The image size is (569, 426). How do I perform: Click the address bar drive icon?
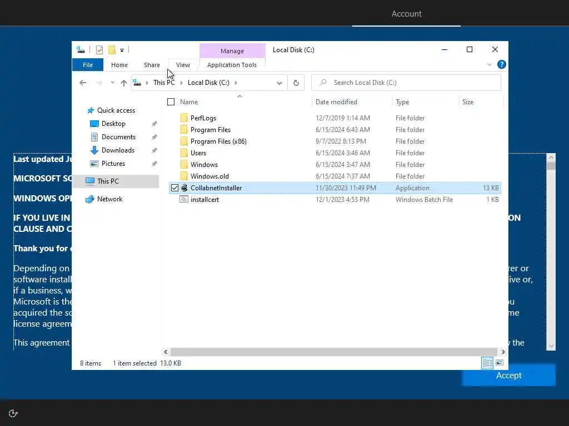click(137, 83)
